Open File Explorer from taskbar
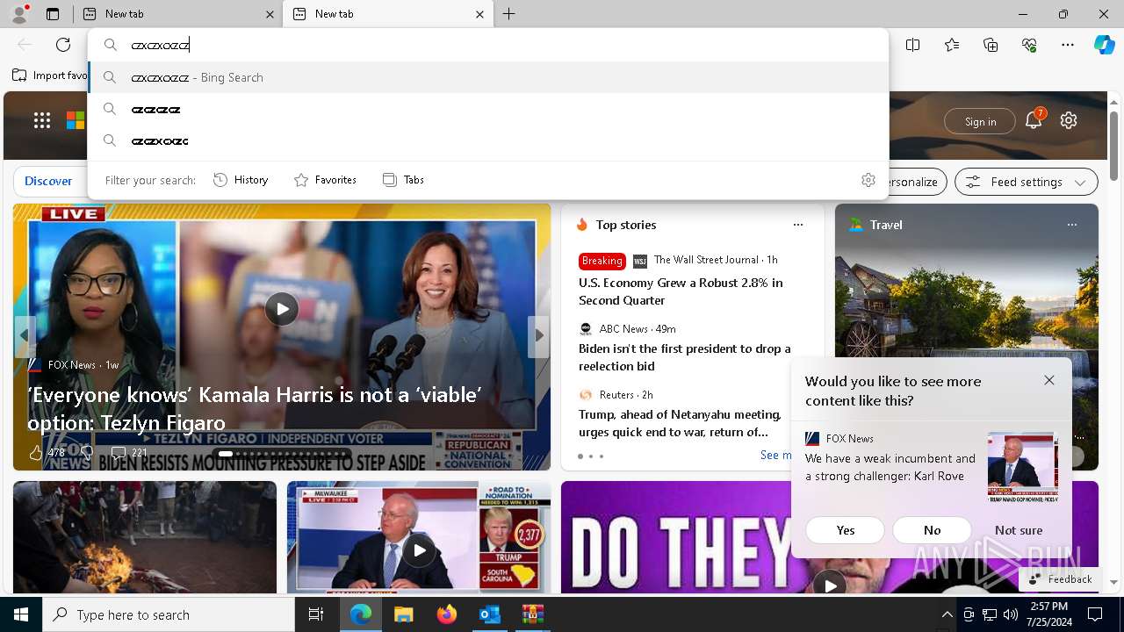 (403, 614)
